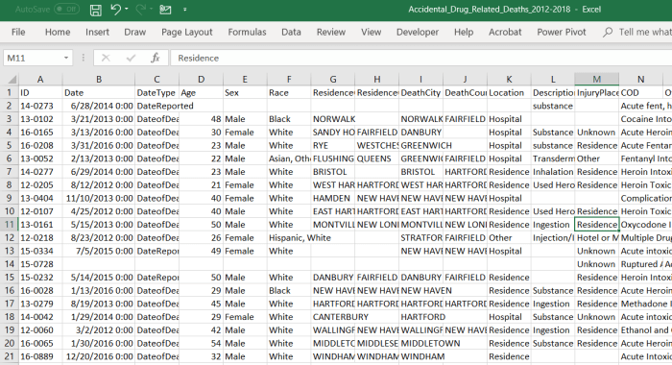This screenshot has width=672, height=365.
Task: Click date cell 3/21/2013 0:00
Action: 99,119
